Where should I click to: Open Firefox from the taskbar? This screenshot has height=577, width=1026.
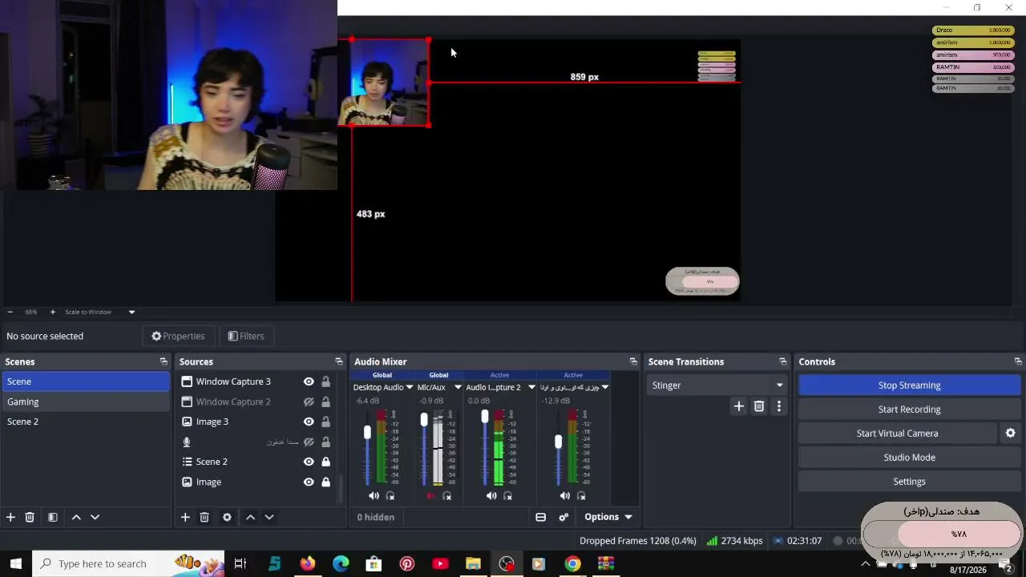[x=308, y=563]
